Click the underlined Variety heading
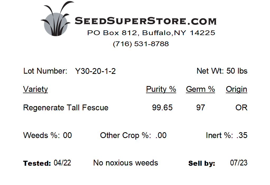270x185 pixels. tap(35, 89)
